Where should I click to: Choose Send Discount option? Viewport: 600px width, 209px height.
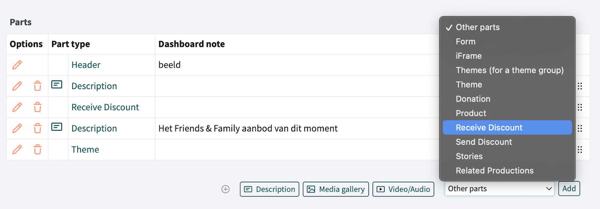[x=484, y=142]
